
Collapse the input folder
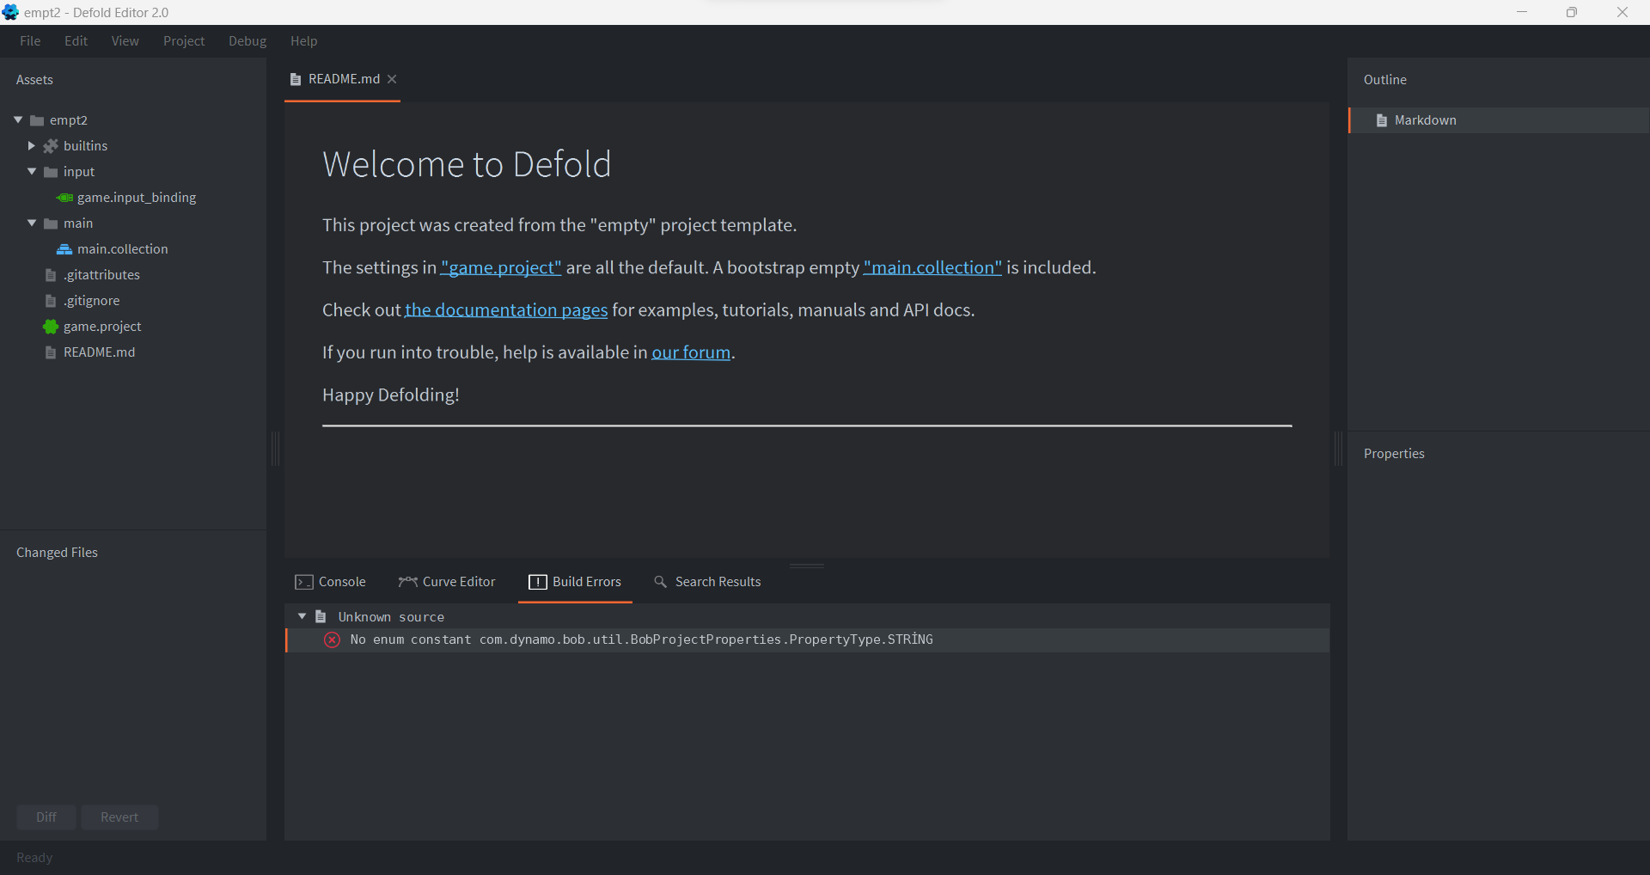32,171
